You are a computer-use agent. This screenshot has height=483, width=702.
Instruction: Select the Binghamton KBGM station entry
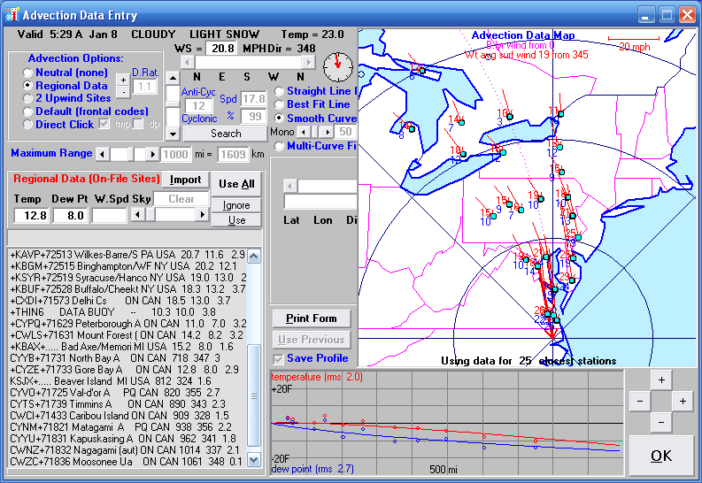tap(124, 265)
